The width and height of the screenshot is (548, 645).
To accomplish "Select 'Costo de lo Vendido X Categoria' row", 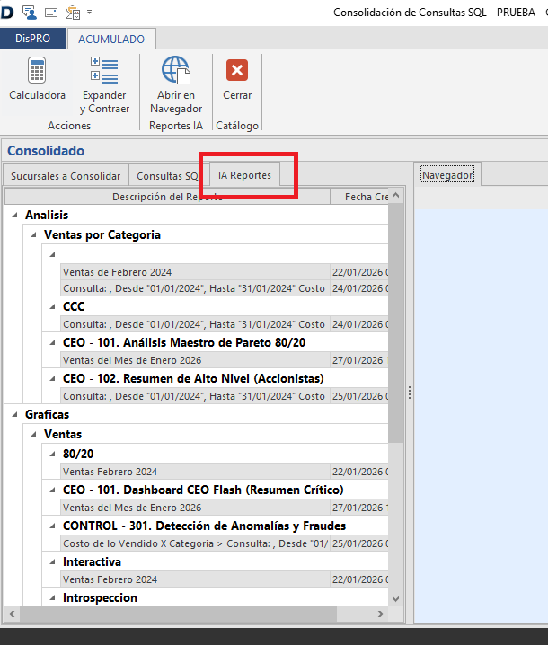I will [225, 543].
